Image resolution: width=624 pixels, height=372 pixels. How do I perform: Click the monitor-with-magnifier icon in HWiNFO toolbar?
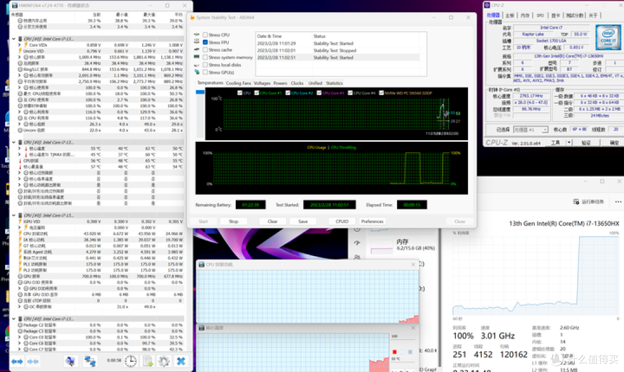pyautogui.click(x=70, y=361)
